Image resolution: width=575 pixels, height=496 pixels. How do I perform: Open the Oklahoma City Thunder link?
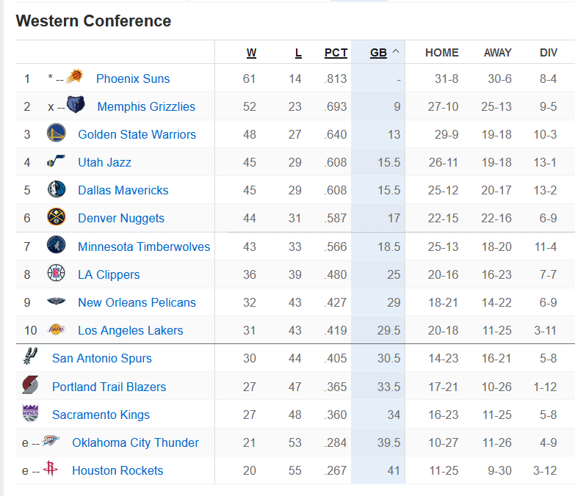[135, 442]
